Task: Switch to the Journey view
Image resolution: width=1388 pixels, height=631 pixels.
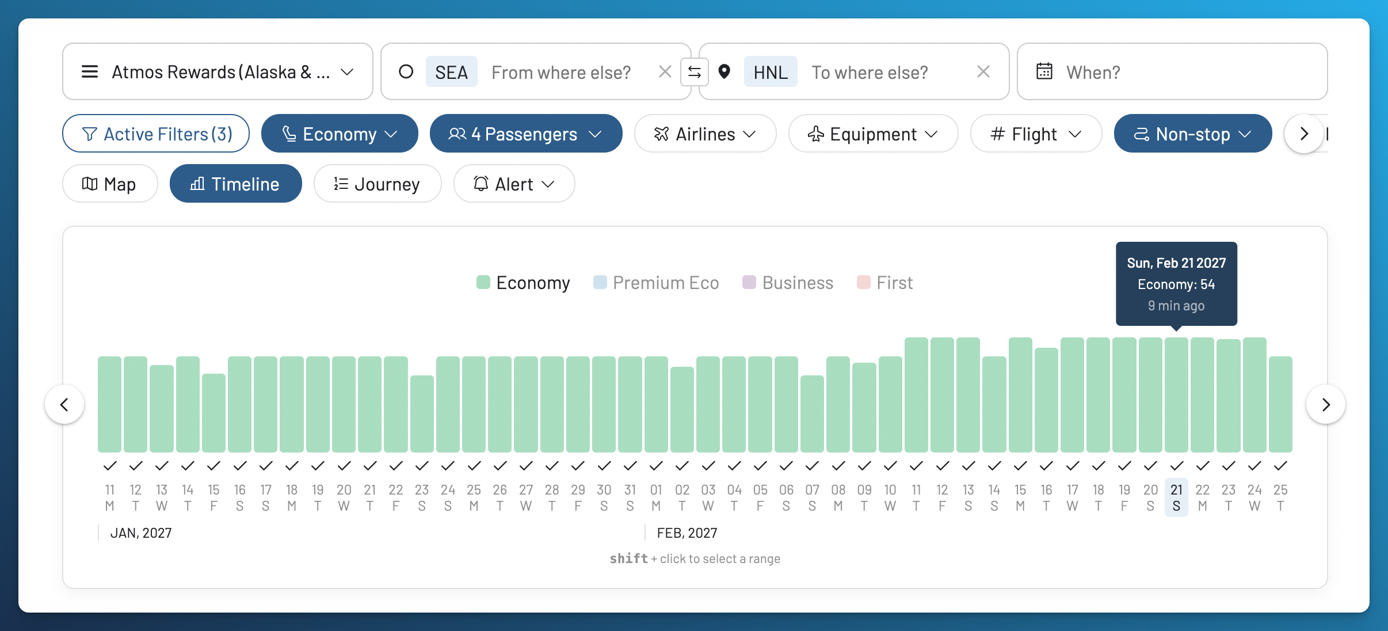Action: (377, 184)
